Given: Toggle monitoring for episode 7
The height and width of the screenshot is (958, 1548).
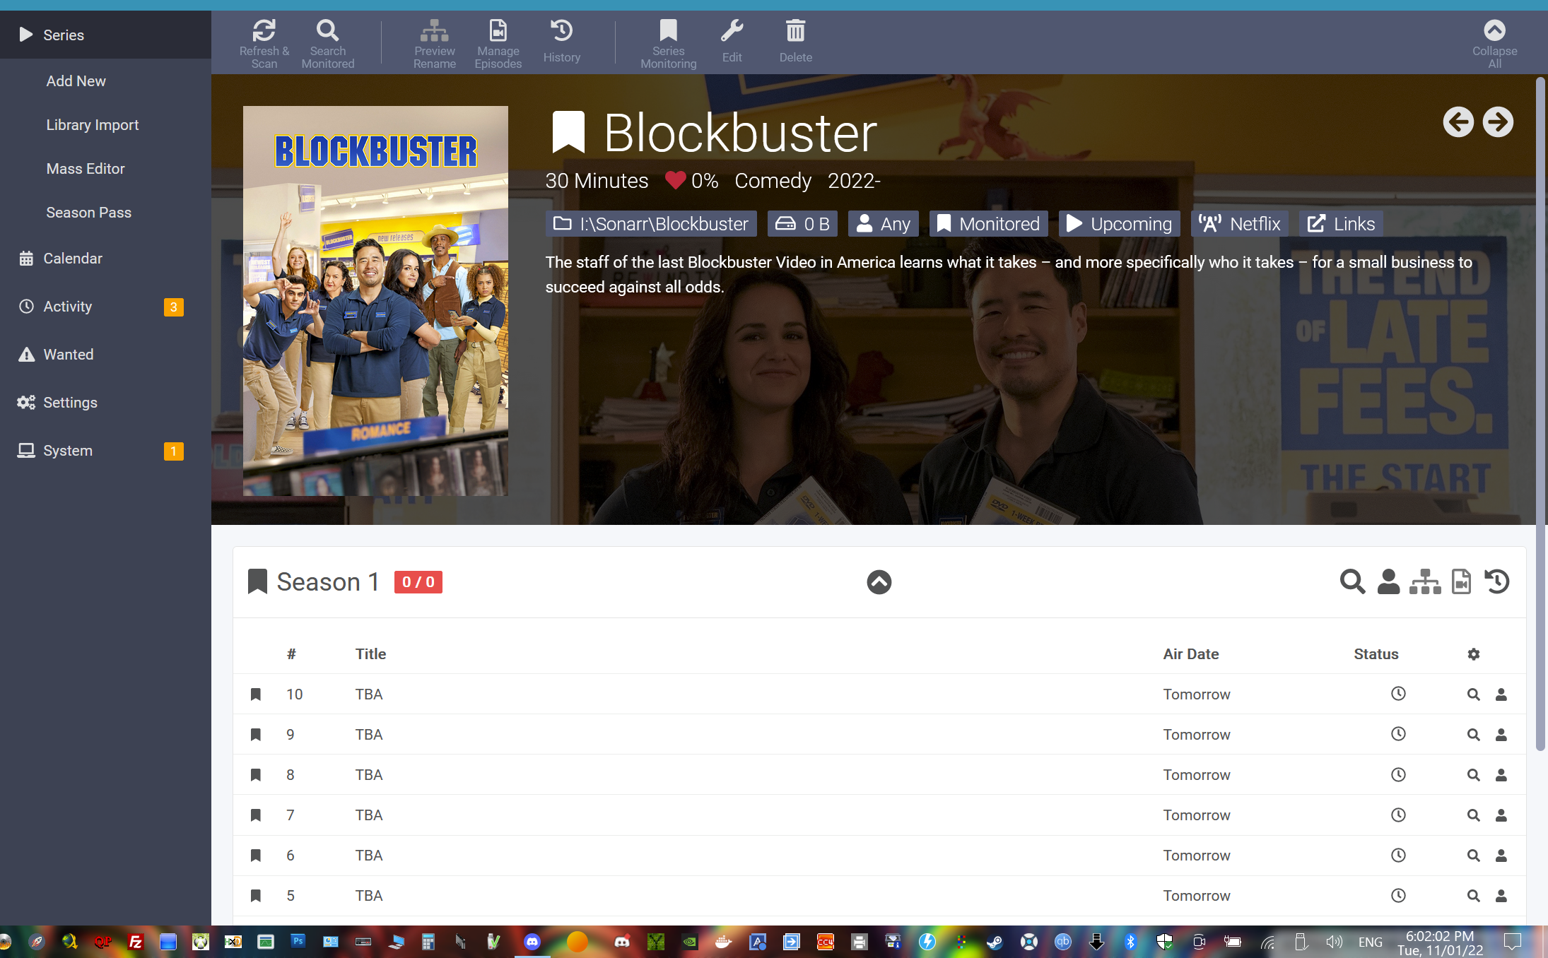Looking at the screenshot, I should coord(256,815).
